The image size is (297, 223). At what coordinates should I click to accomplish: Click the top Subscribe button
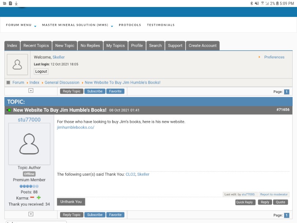[95, 91]
